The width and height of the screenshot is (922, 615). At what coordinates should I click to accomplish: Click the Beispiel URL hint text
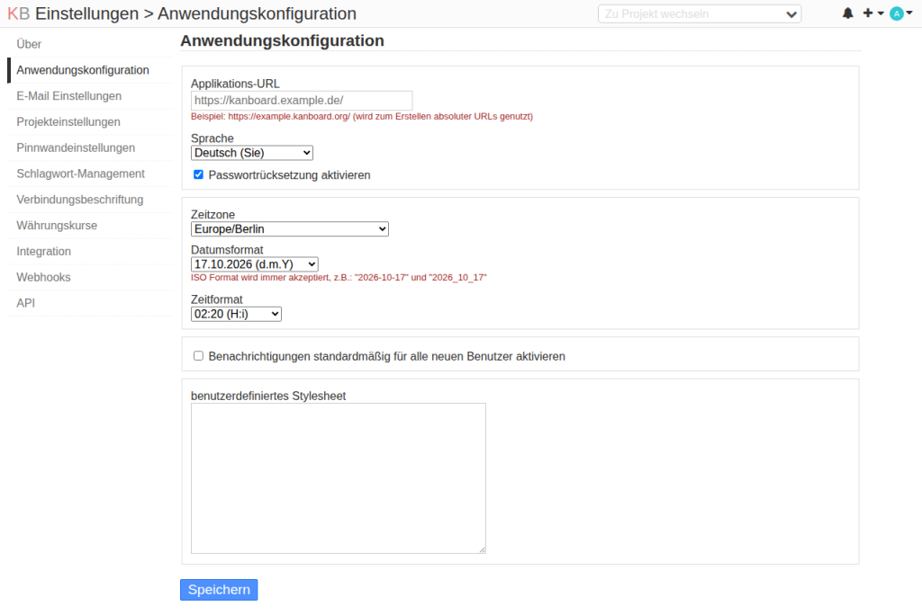pyautogui.click(x=362, y=116)
